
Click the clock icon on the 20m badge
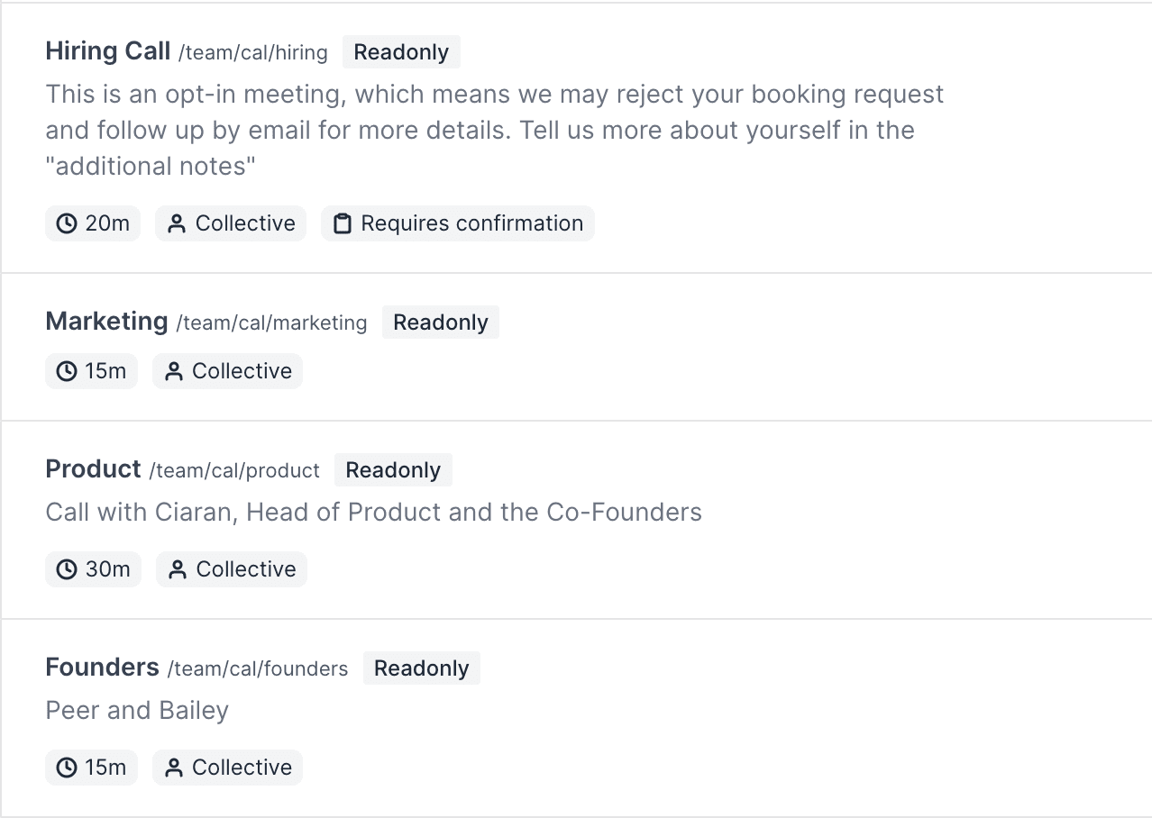(67, 223)
